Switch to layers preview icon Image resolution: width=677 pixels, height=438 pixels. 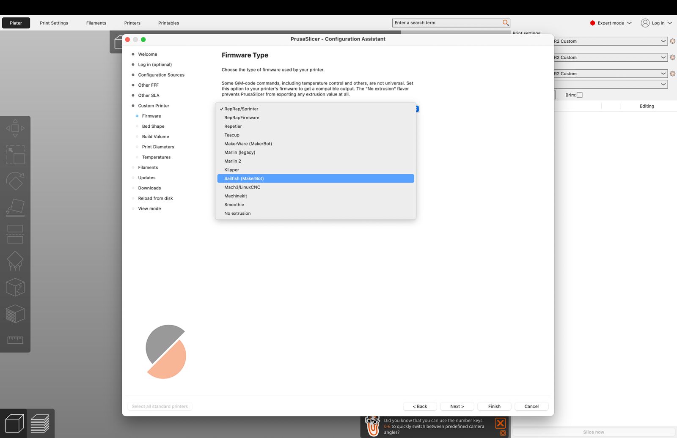pyautogui.click(x=40, y=423)
